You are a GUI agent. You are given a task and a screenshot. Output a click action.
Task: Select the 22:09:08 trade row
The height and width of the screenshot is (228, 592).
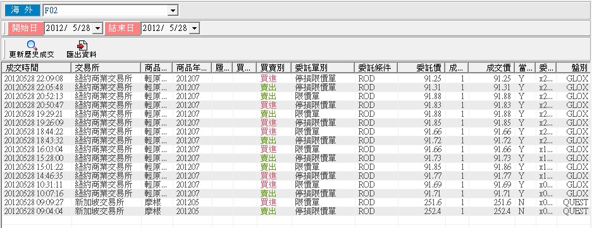tap(295, 78)
